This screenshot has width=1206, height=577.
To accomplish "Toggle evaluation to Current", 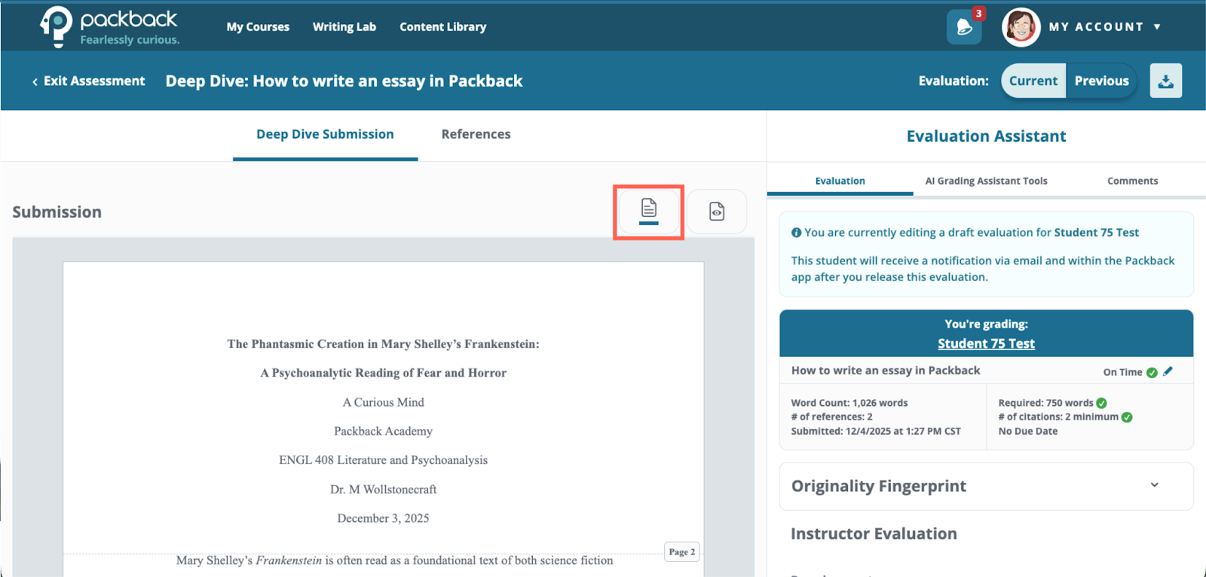I will coord(1033,81).
